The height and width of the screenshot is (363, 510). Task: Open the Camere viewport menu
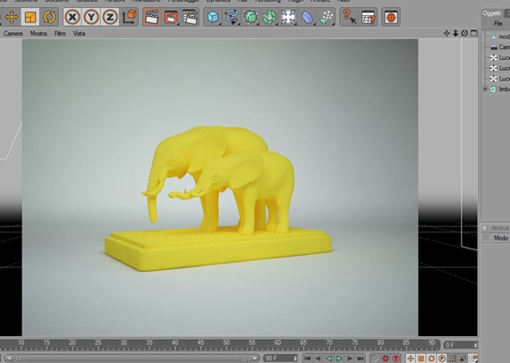tap(13, 33)
